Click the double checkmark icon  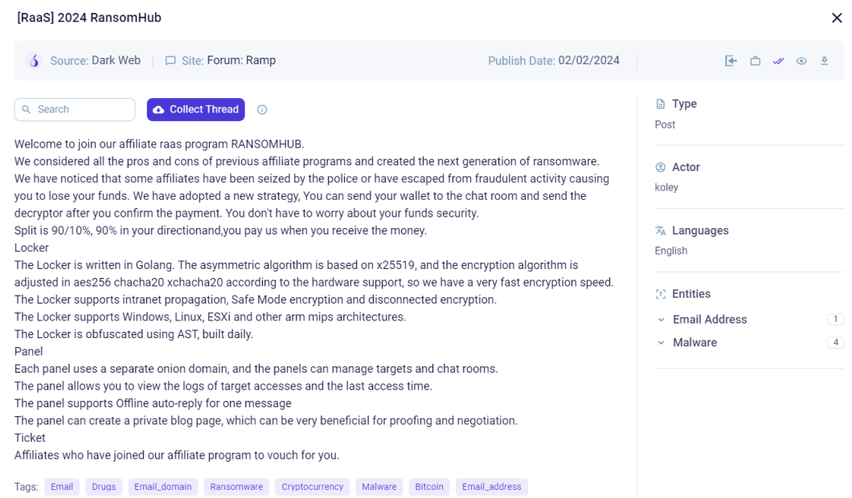(779, 61)
